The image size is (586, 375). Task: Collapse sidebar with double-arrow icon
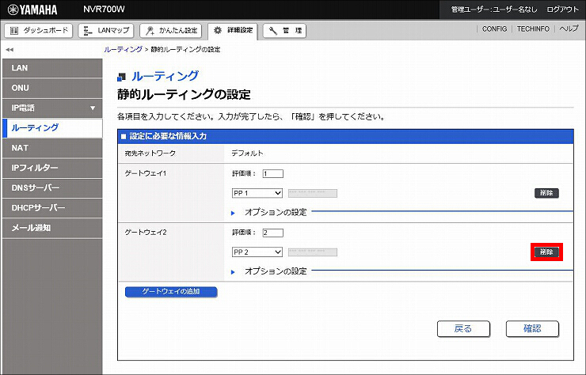pyautogui.click(x=10, y=49)
